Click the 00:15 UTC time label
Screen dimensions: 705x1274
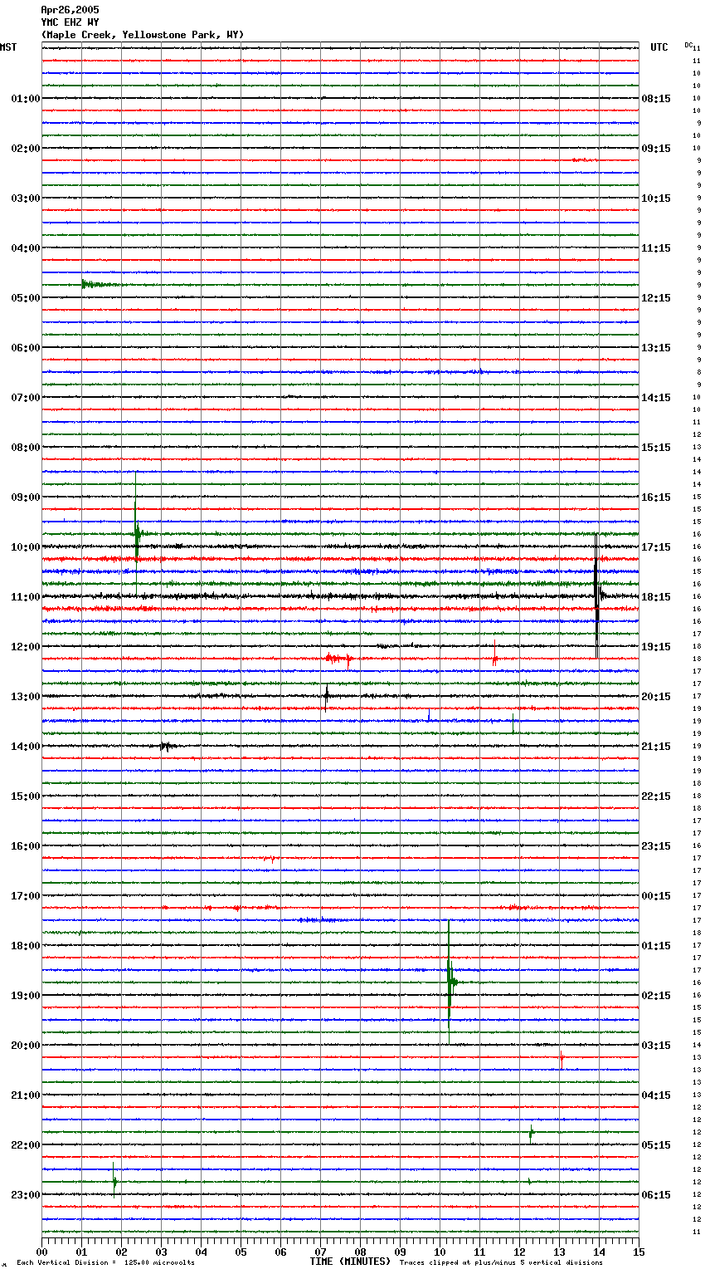[x=656, y=896]
